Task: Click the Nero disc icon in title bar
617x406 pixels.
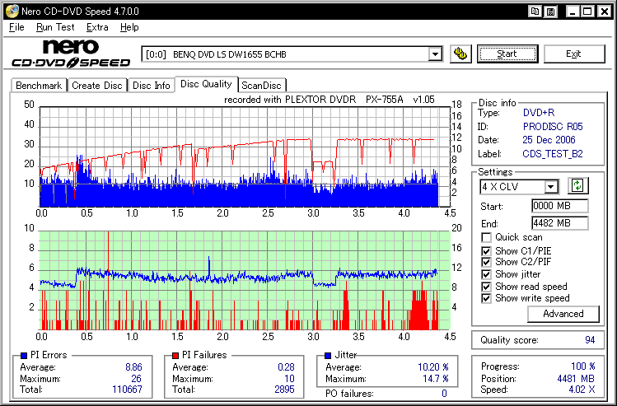Action: click(12, 12)
